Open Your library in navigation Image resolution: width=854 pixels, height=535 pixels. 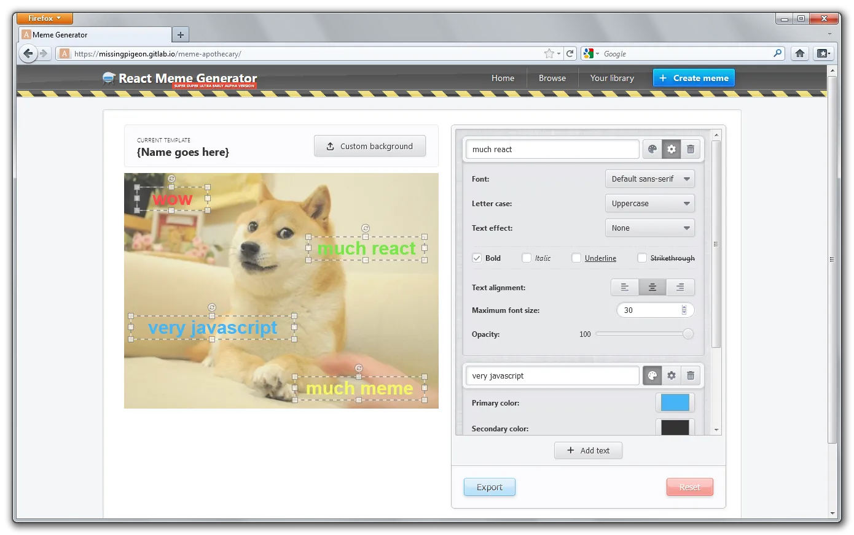point(612,78)
